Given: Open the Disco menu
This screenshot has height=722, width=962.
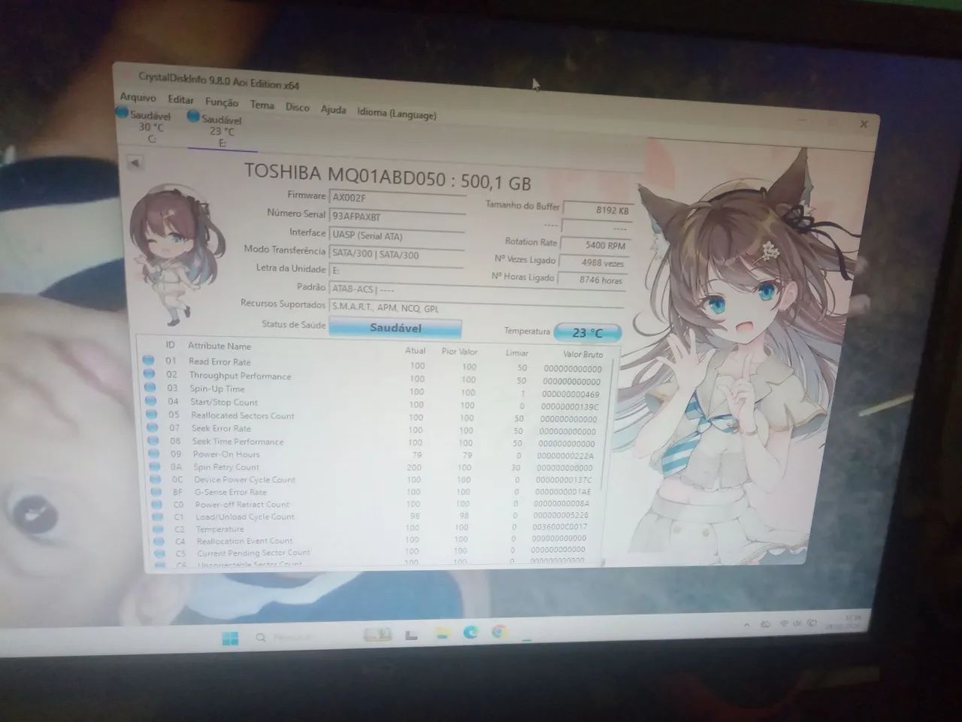Looking at the screenshot, I should [298, 107].
